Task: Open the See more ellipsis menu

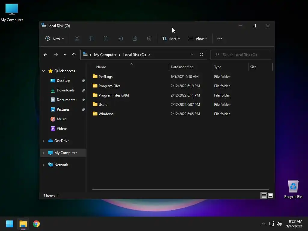Action: tap(220, 39)
